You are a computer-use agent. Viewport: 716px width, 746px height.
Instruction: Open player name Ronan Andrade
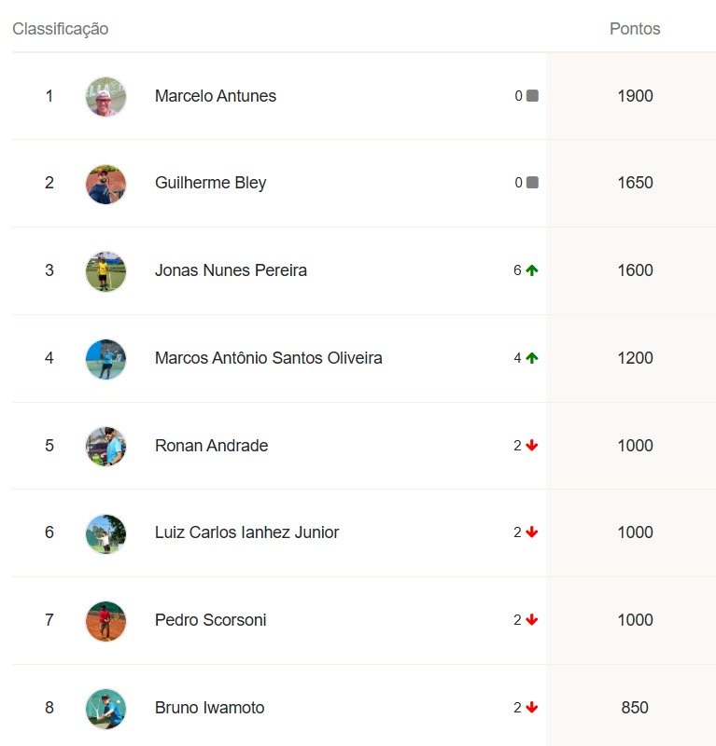point(212,446)
